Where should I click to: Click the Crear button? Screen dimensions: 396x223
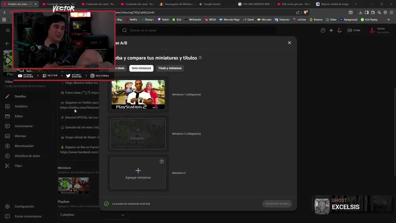(x=354, y=30)
